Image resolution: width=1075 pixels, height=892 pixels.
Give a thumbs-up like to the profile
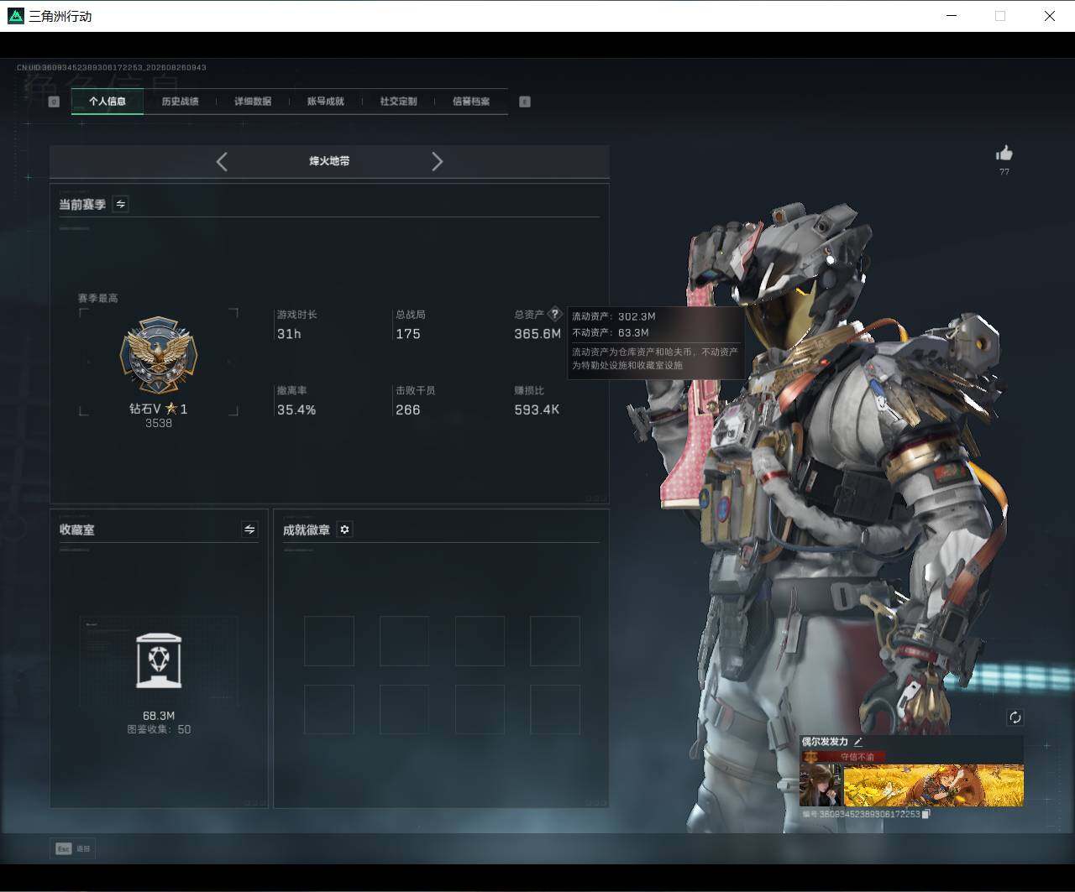pos(1004,153)
